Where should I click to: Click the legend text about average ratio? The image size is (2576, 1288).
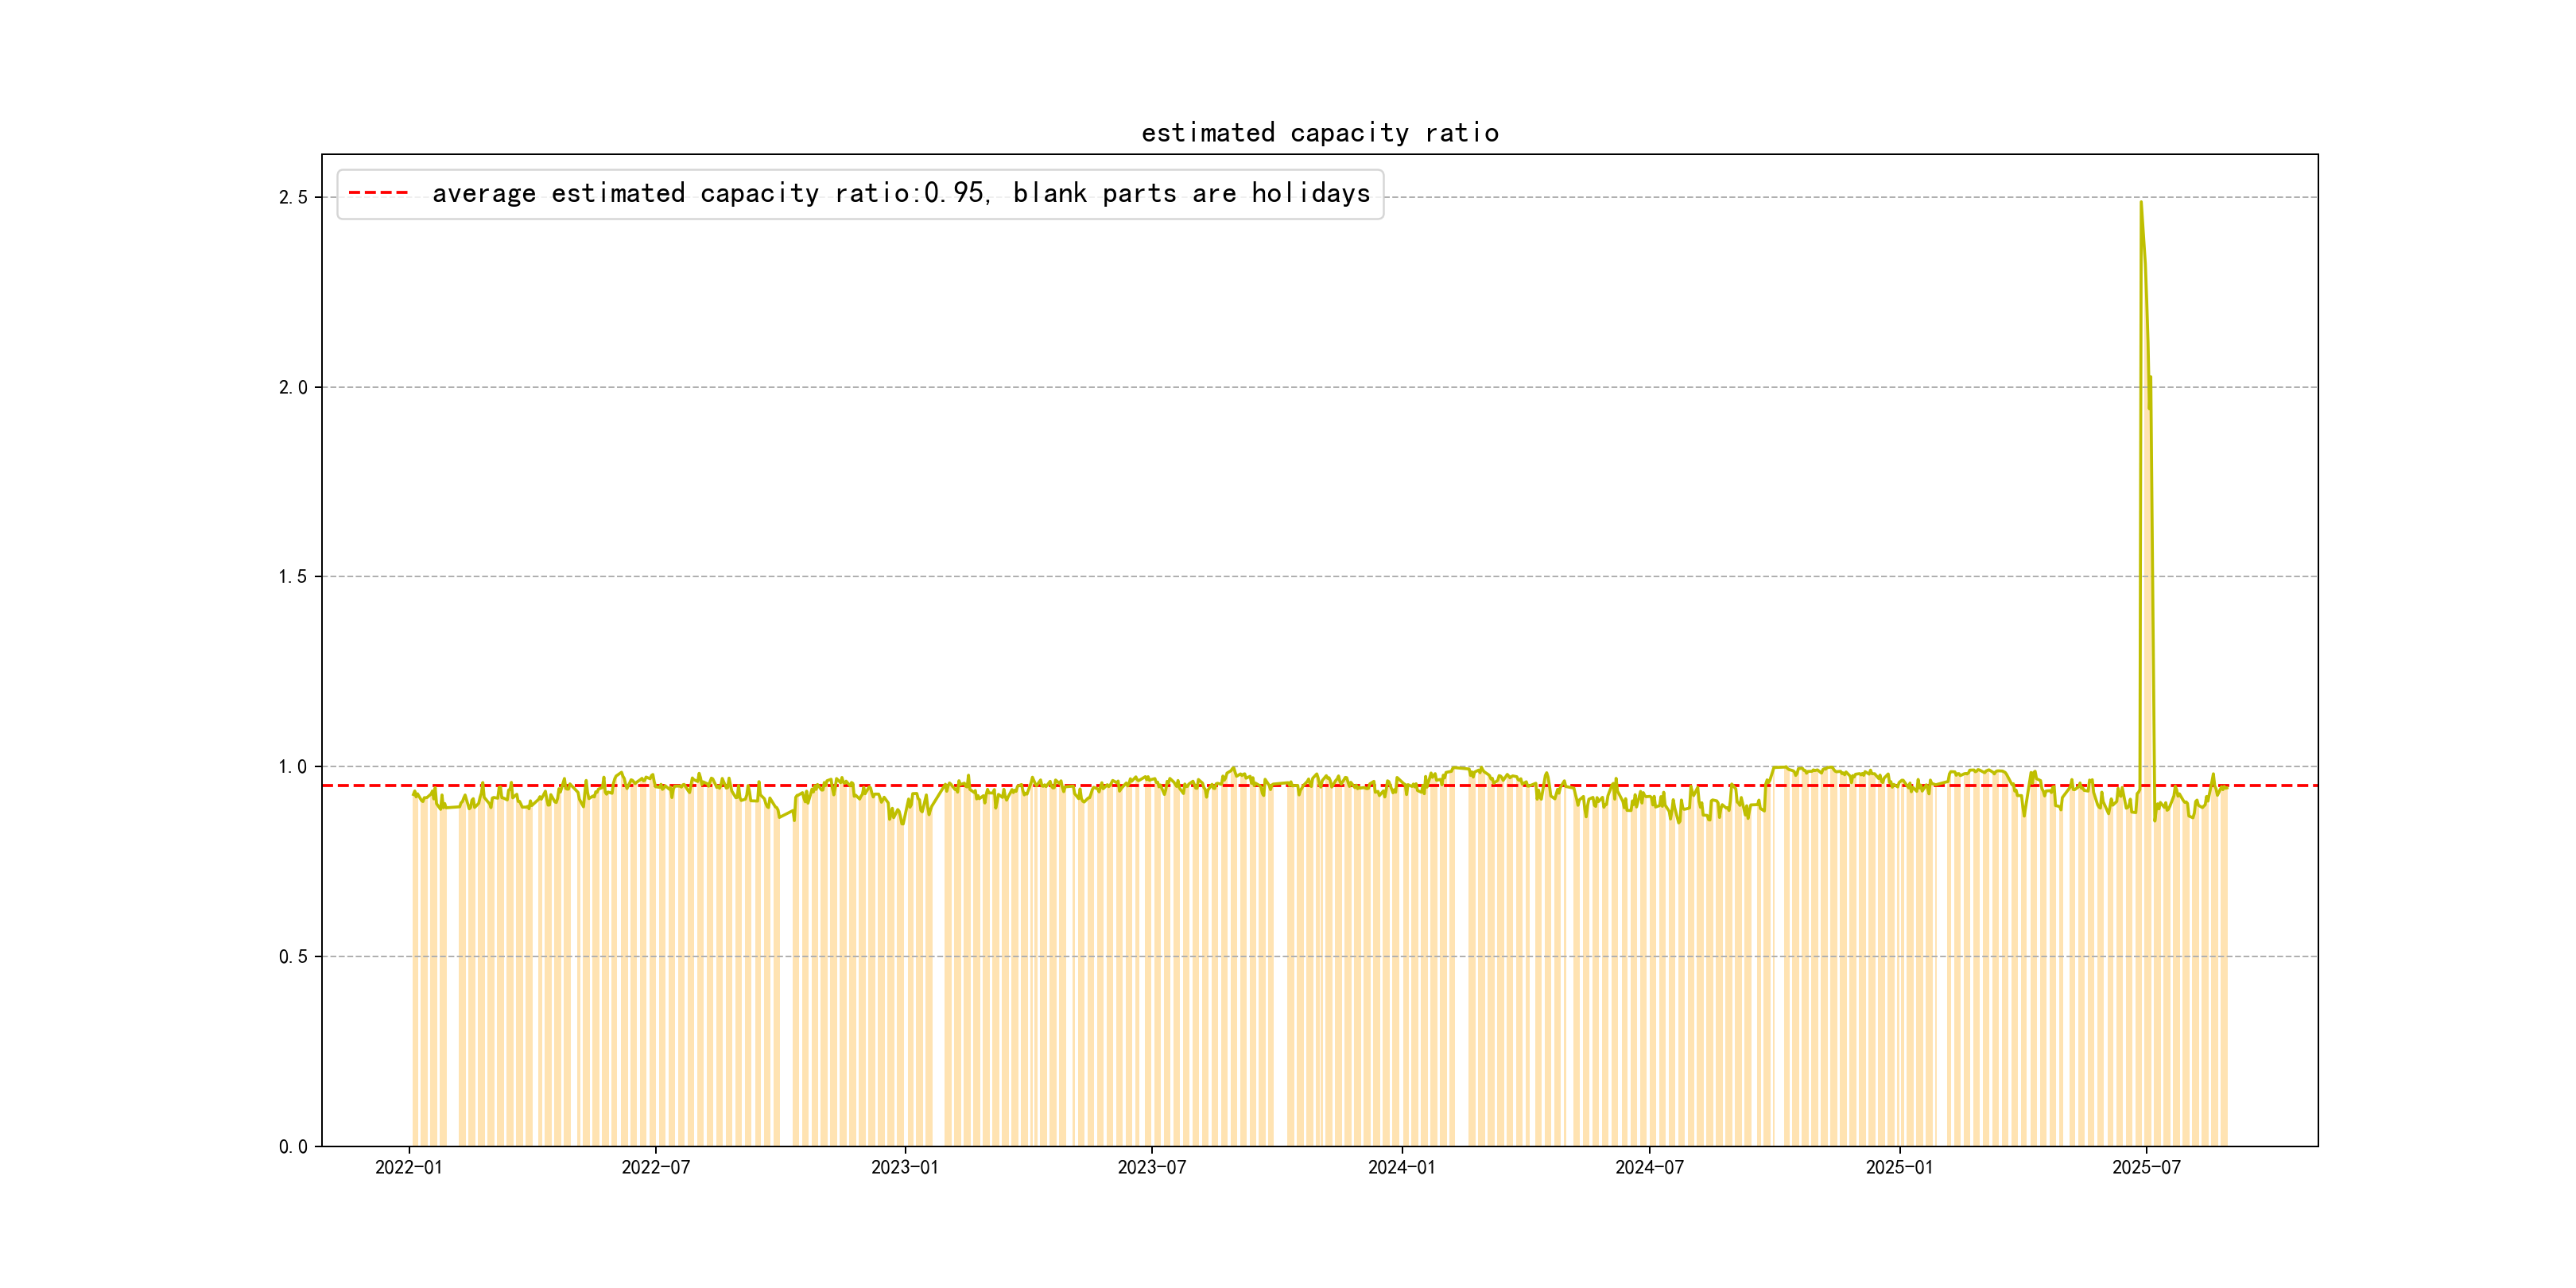(900, 193)
